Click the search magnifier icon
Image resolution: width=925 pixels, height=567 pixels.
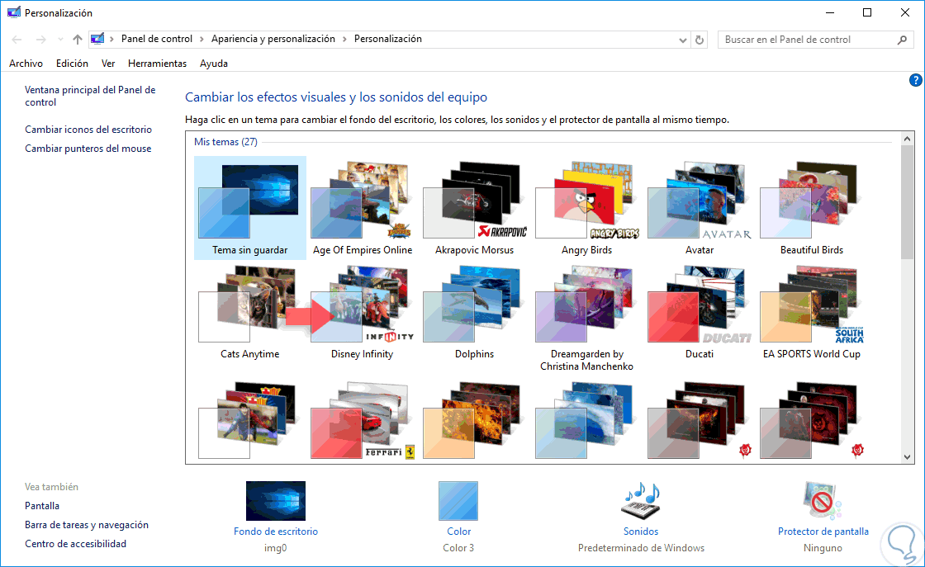tap(902, 39)
